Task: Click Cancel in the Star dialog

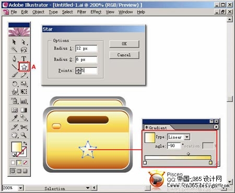Action: [x=124, y=55]
